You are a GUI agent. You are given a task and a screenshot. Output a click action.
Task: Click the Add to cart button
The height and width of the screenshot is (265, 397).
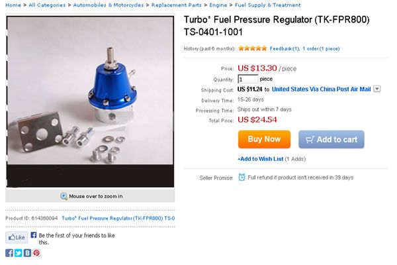tap(331, 139)
